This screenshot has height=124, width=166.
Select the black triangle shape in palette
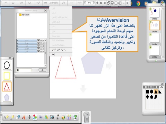(156, 92)
